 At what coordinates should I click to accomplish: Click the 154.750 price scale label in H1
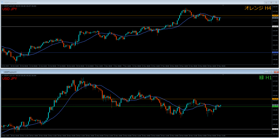click(x=275, y=134)
